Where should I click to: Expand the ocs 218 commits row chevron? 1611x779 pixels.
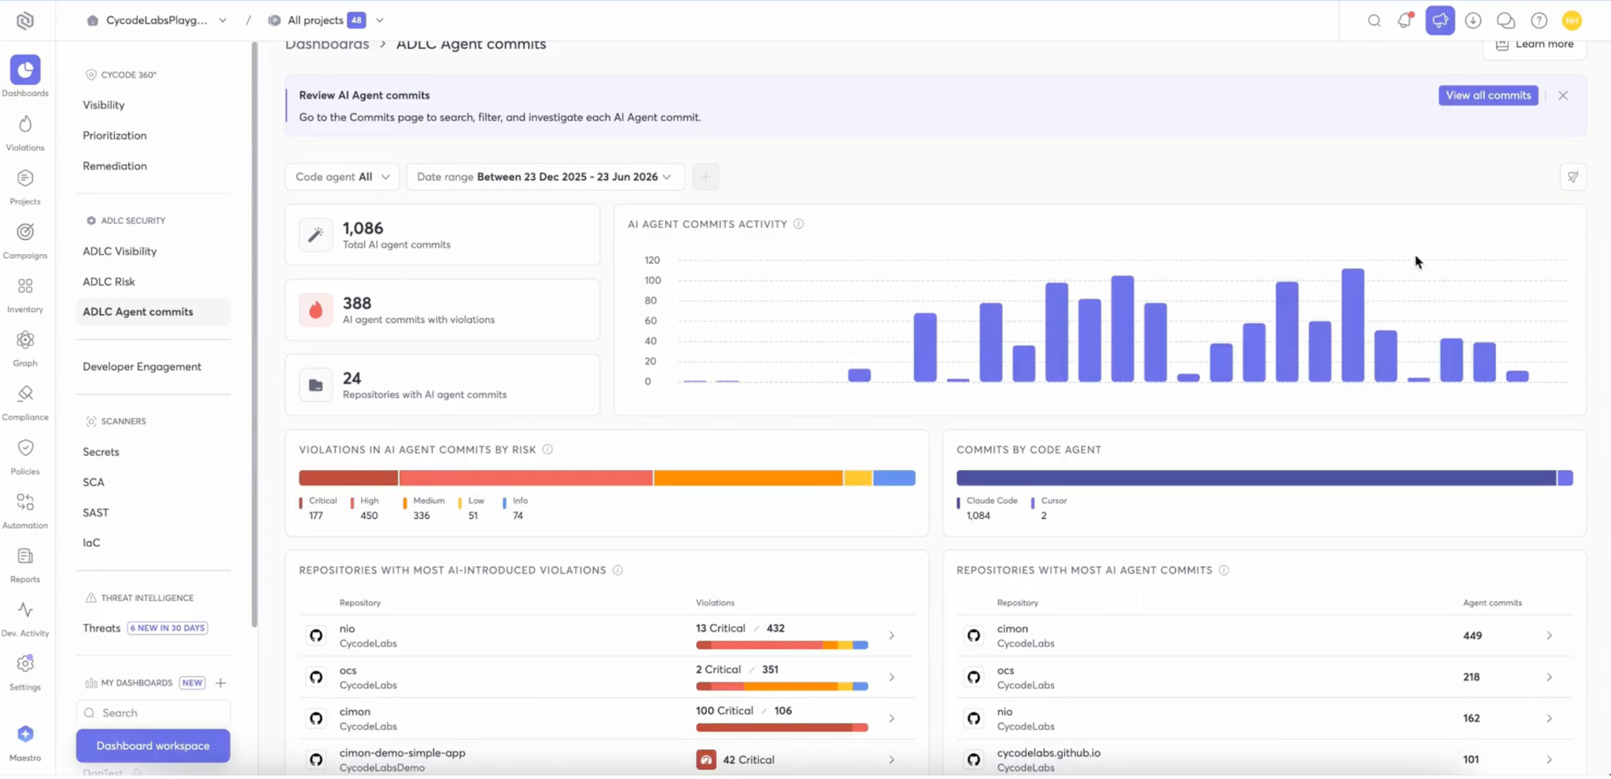tap(1549, 677)
